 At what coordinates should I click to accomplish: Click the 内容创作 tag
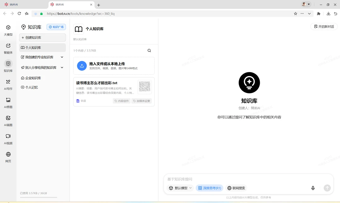[x=122, y=101]
